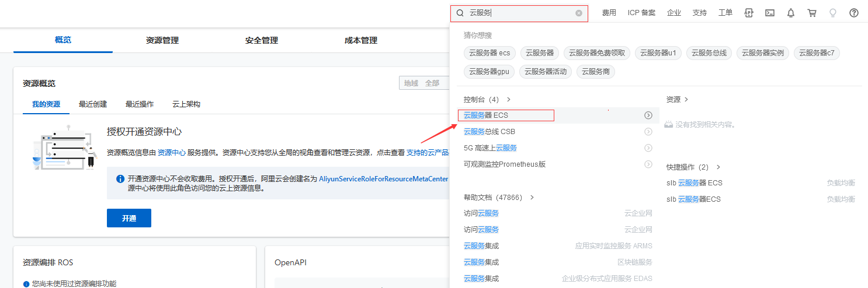Open the notifications bell
The height and width of the screenshot is (288, 868).
[791, 13]
